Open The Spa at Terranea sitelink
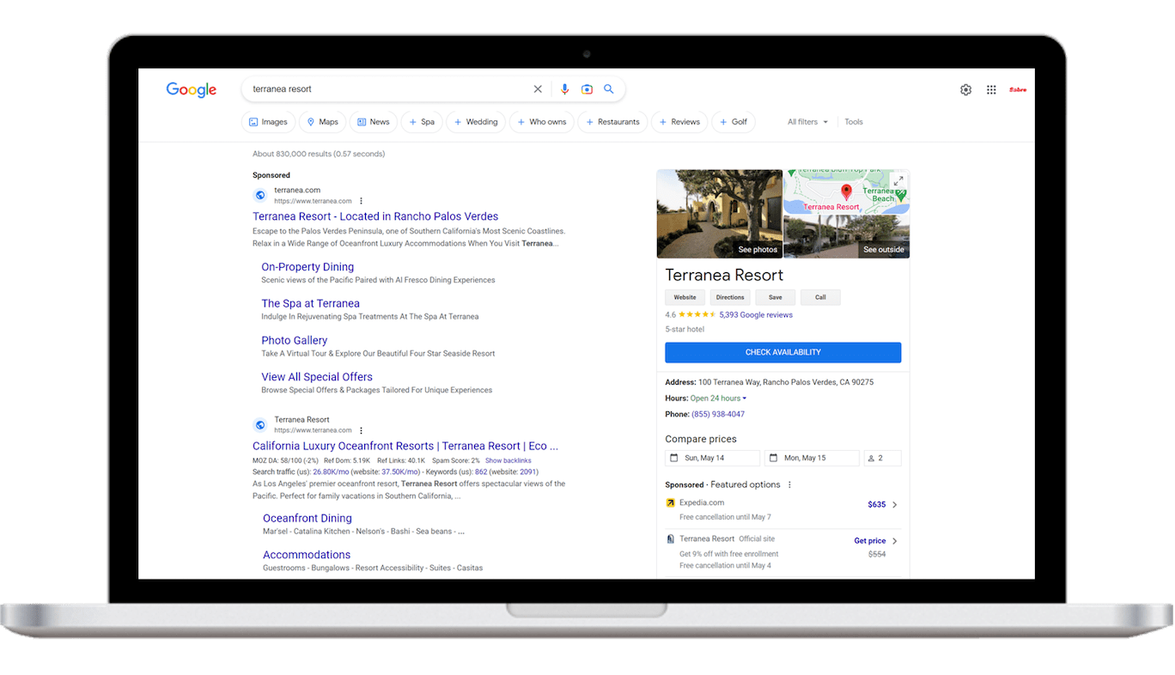Screen dimensions: 1175x675 pos(310,303)
